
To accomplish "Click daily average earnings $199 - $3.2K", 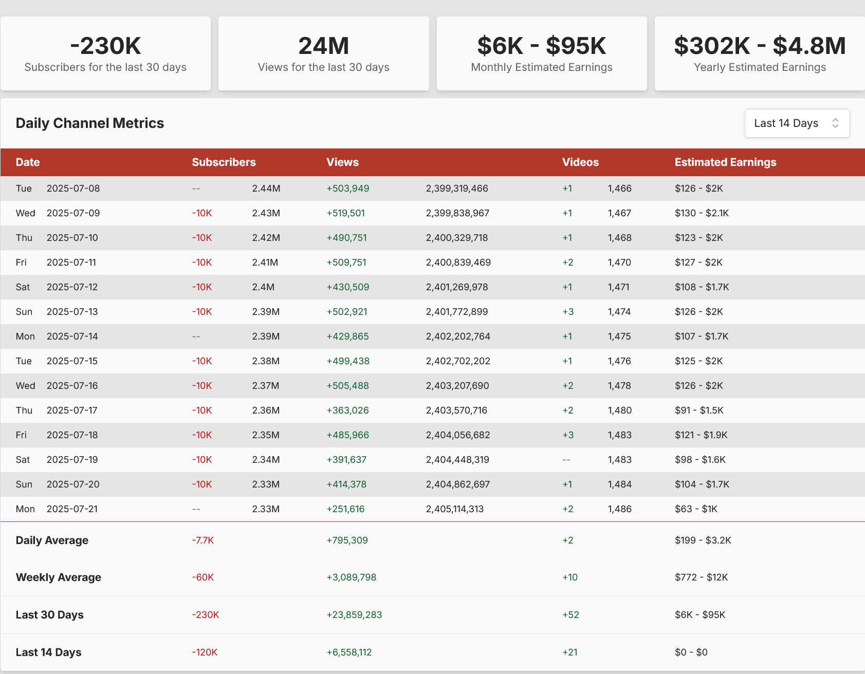I will click(x=703, y=540).
